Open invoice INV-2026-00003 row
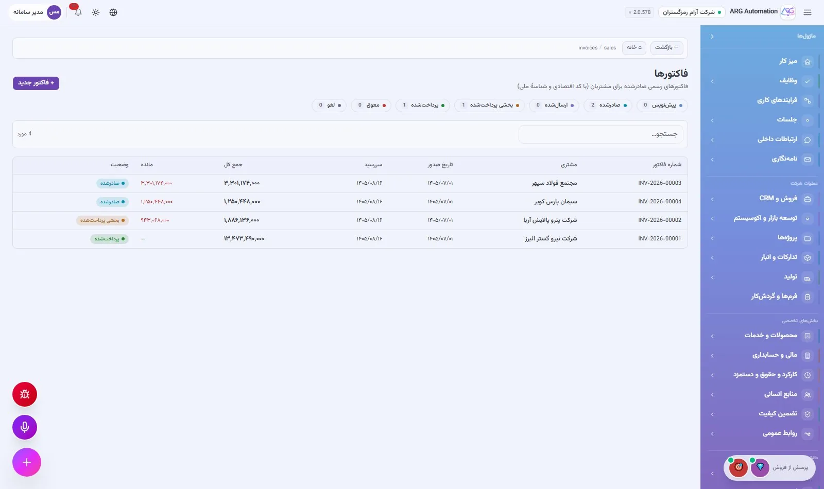824x489 pixels. tap(350, 183)
